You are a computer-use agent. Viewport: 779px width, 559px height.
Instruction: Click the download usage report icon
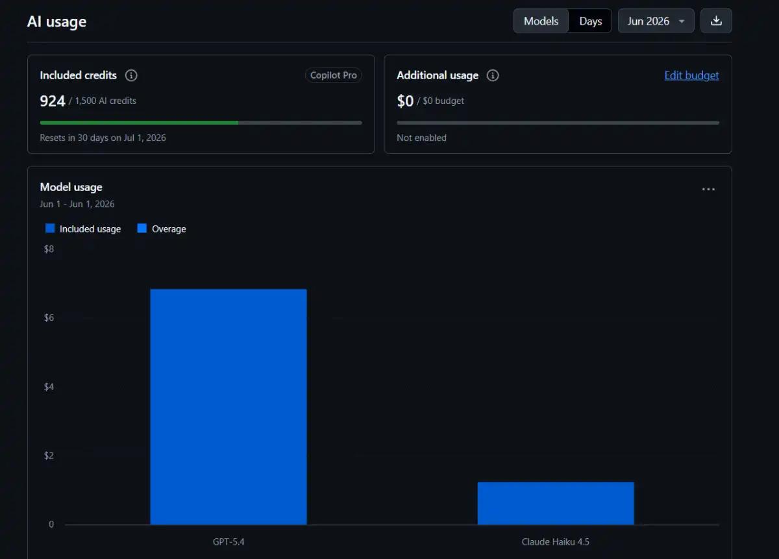(x=716, y=21)
